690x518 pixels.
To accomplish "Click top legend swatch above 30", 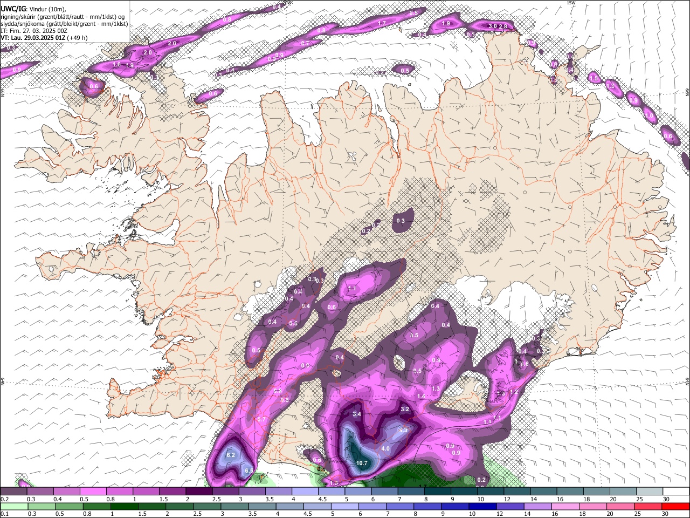I will pos(677,491).
